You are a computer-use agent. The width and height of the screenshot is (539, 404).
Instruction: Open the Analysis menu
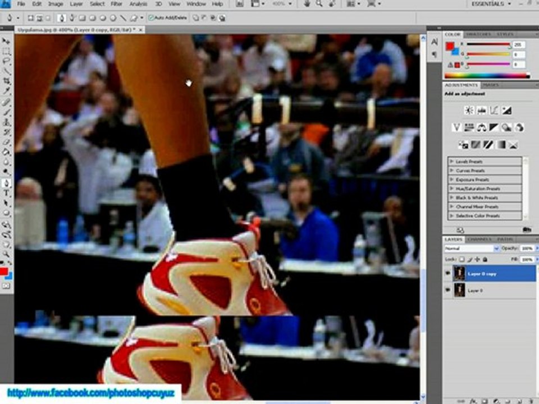138,4
